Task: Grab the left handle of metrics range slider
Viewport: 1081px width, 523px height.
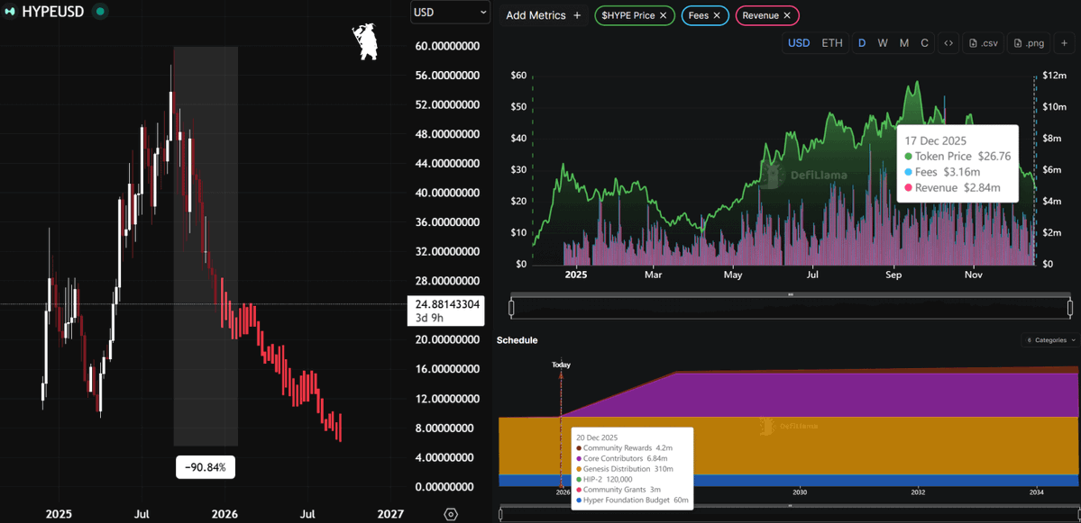Action: [x=511, y=307]
